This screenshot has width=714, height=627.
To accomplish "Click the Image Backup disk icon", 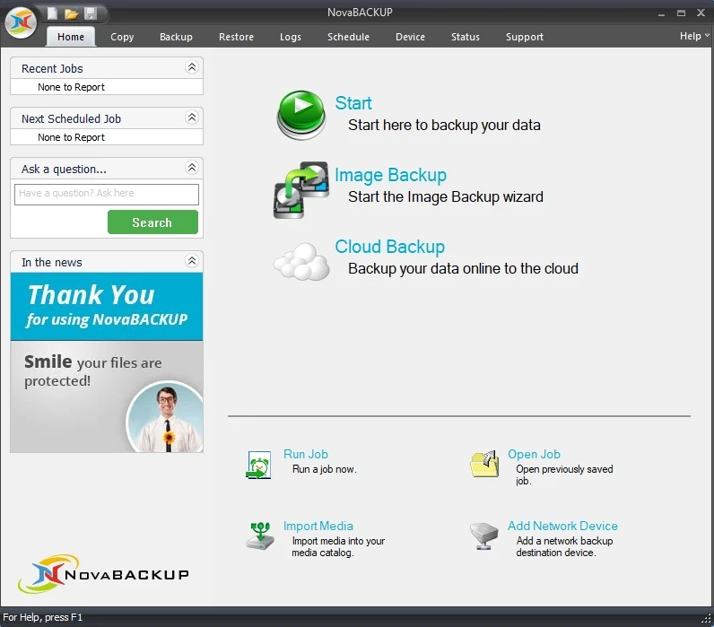I will (x=301, y=188).
